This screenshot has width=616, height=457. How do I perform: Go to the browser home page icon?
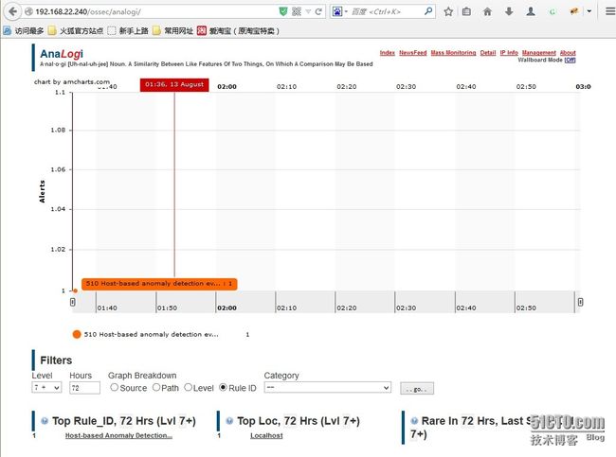tap(487, 11)
